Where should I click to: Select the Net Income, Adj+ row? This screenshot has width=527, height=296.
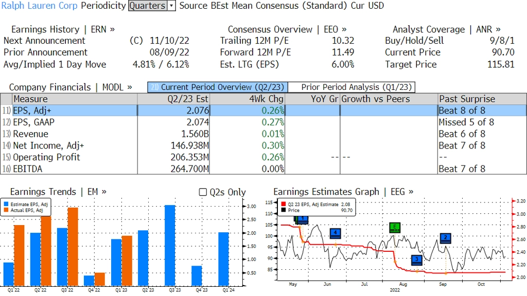[263, 145]
